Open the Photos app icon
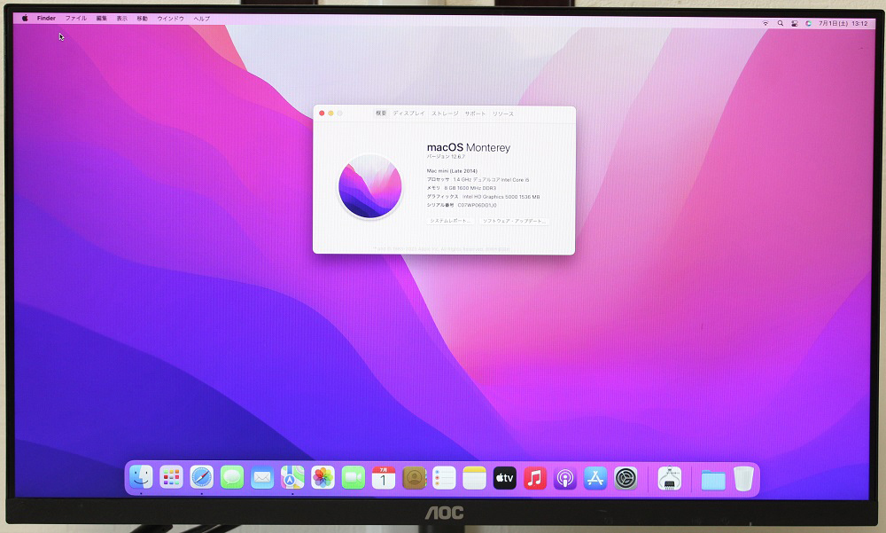The height and width of the screenshot is (533, 886). (x=323, y=477)
